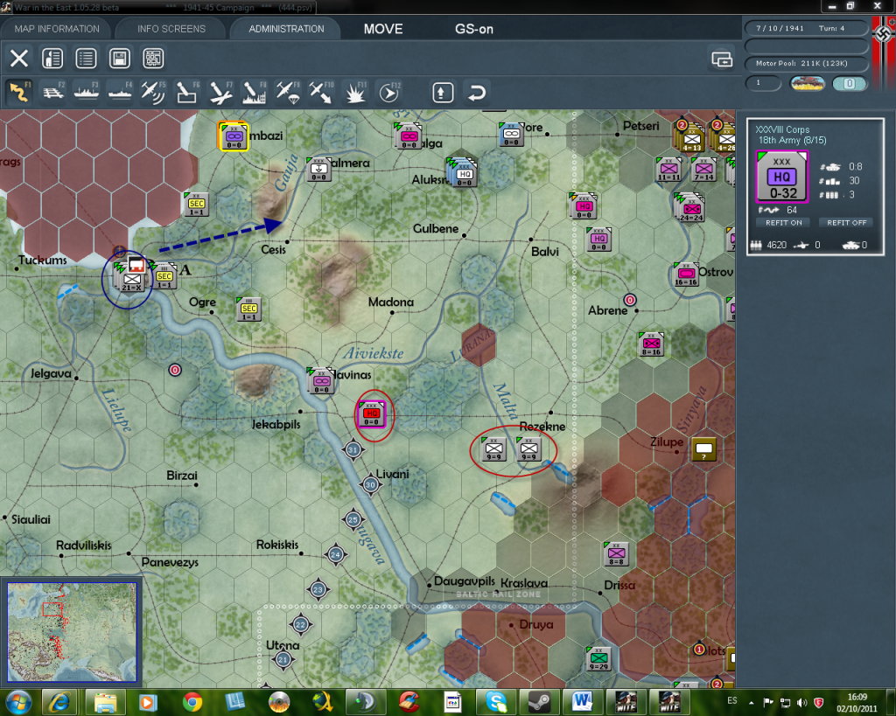Click the GS-on ground support toggle
The width and height of the screenshot is (896, 716).
pos(473,29)
